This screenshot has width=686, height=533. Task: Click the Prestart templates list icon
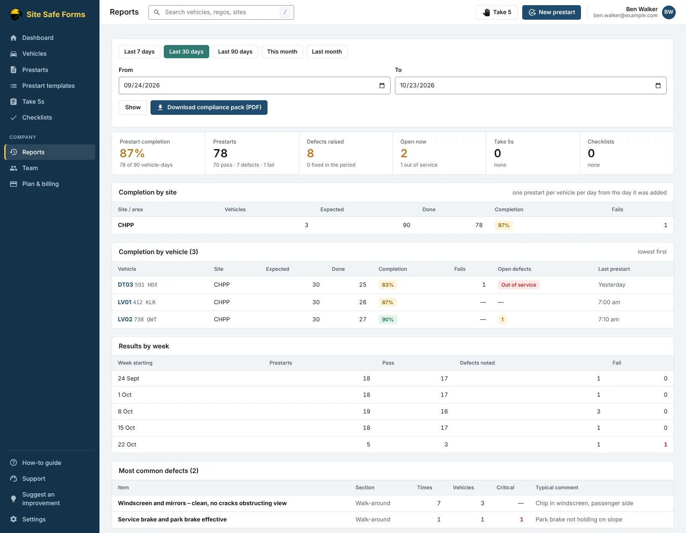click(14, 86)
